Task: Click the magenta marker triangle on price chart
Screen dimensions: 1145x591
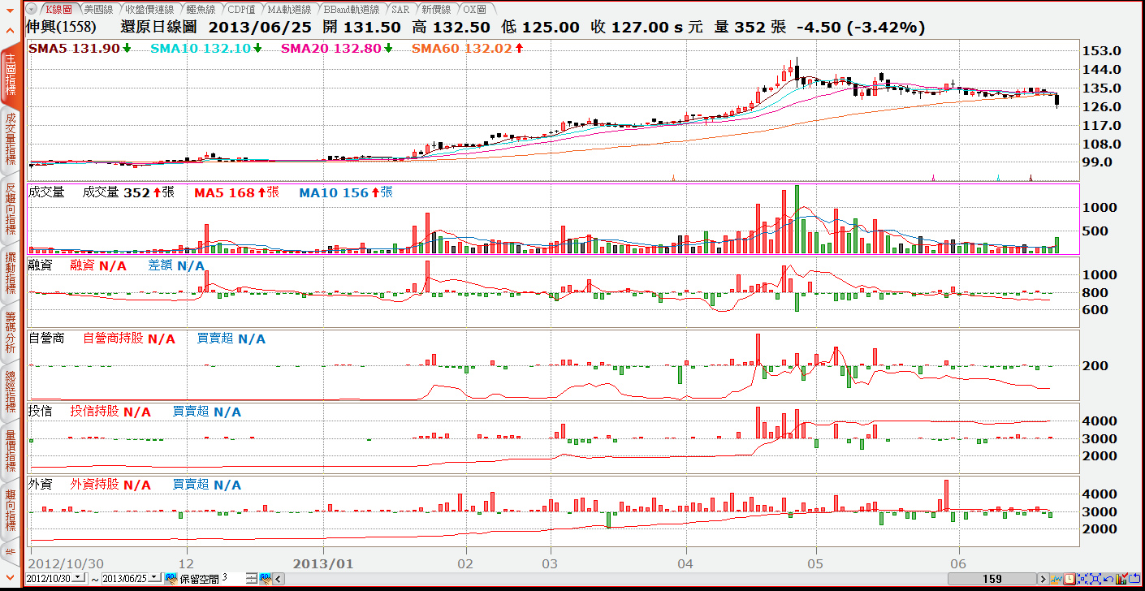Action: 933,176
